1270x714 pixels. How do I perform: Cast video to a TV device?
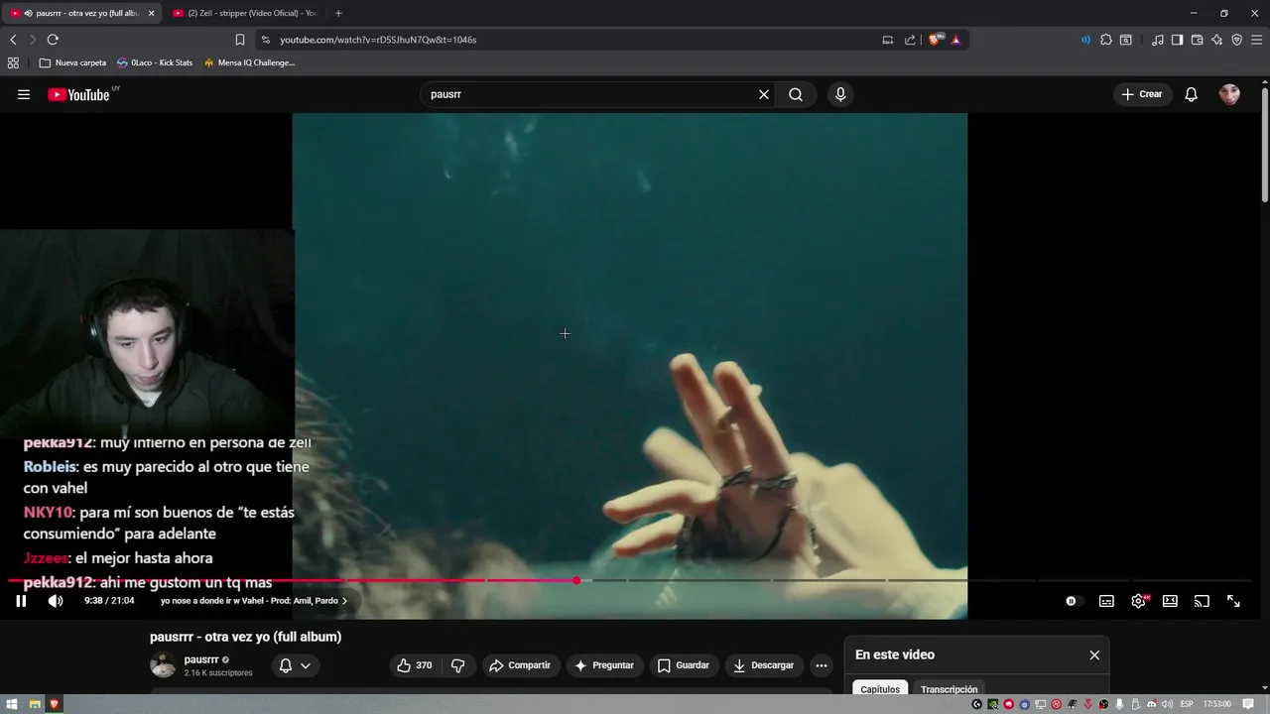coord(1202,601)
